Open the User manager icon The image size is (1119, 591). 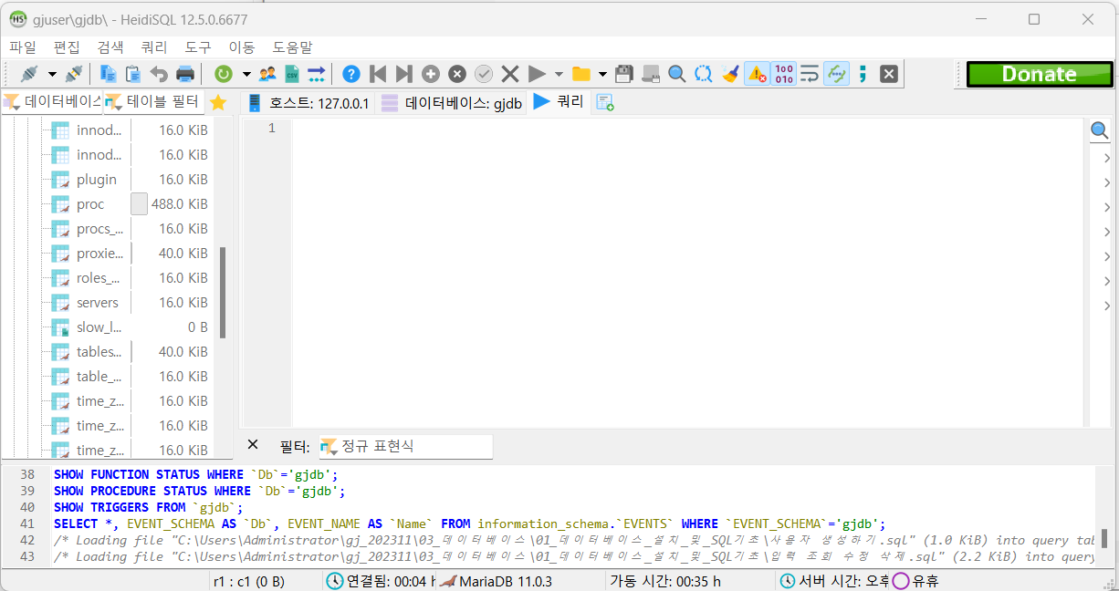(x=267, y=74)
